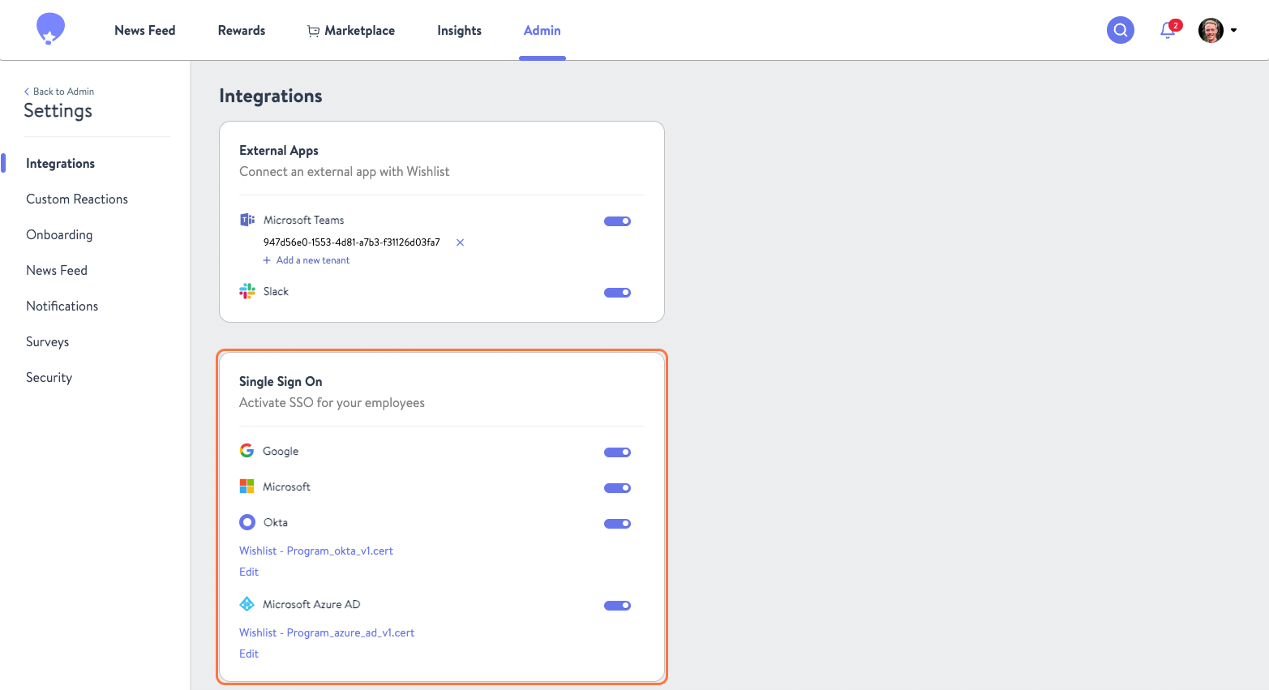Viewport: 1269px width, 690px height.
Task: Click the Slack logo icon
Action: coord(247,291)
